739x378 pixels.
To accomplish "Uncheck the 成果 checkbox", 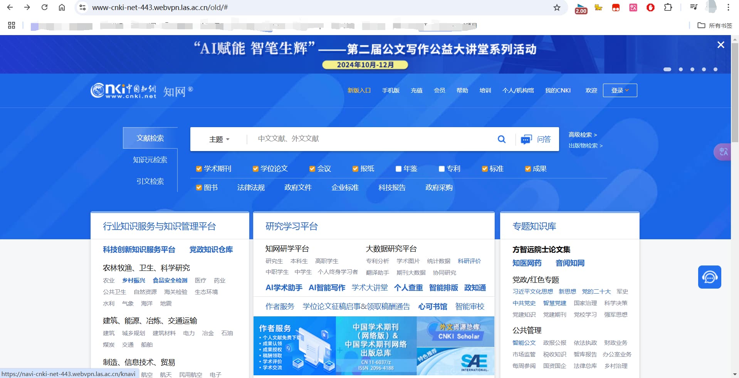I will 528,169.
